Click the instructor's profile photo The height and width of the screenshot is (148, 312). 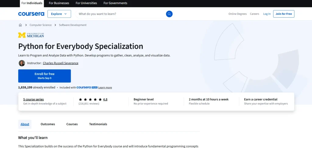[22, 63]
